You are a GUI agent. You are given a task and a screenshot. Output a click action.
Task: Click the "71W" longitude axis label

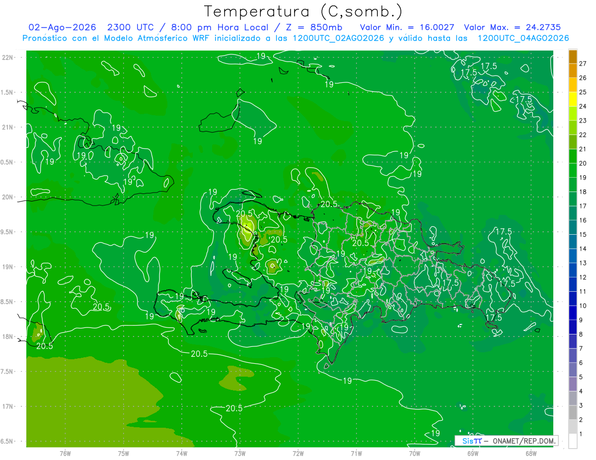pyautogui.click(x=356, y=453)
